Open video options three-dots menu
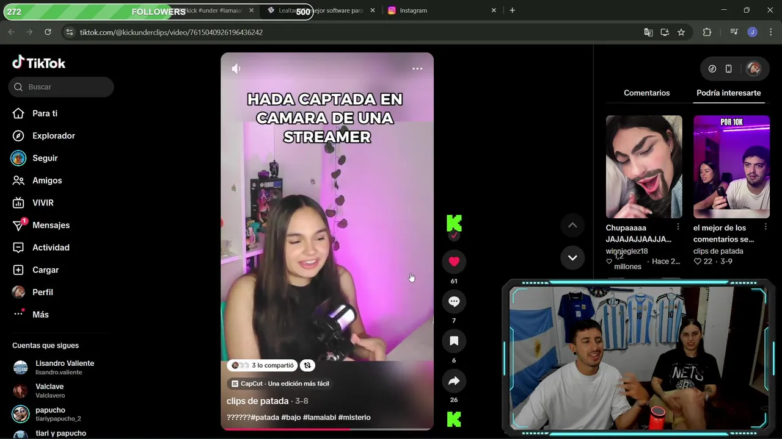The width and height of the screenshot is (782, 439). coord(417,69)
